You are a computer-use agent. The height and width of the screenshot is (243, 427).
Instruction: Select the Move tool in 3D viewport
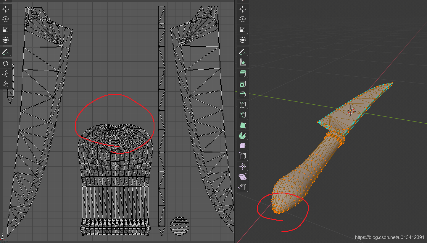[243, 9]
